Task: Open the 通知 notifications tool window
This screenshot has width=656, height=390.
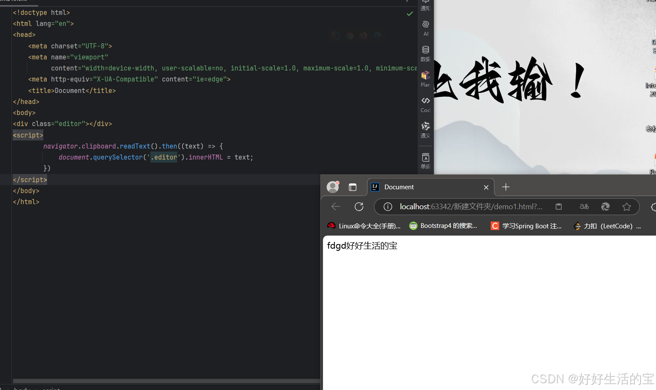Action: (426, 5)
